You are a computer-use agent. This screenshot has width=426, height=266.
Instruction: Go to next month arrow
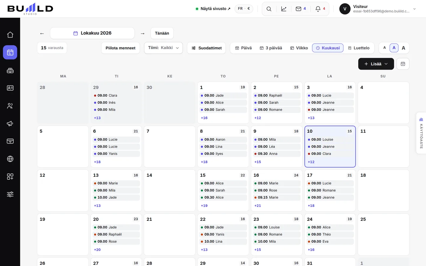pyautogui.click(x=143, y=33)
